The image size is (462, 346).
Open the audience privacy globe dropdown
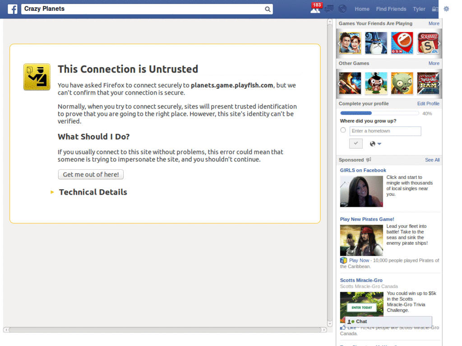point(375,144)
